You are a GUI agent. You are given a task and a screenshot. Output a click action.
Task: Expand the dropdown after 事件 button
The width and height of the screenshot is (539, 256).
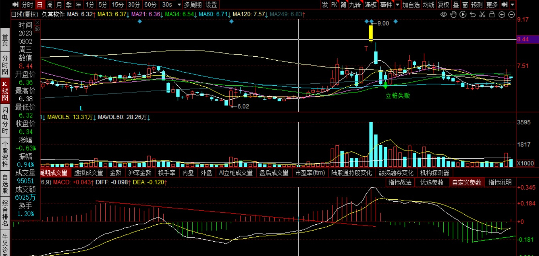(x=397, y=5)
